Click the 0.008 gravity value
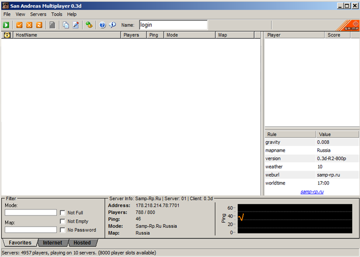 pyautogui.click(x=323, y=142)
